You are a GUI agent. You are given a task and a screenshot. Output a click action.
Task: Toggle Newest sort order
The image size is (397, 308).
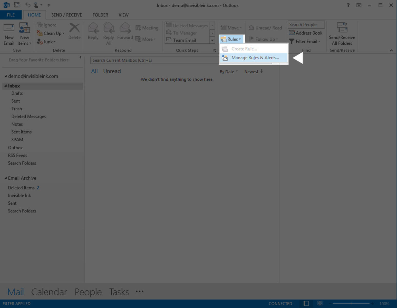pyautogui.click(x=254, y=72)
